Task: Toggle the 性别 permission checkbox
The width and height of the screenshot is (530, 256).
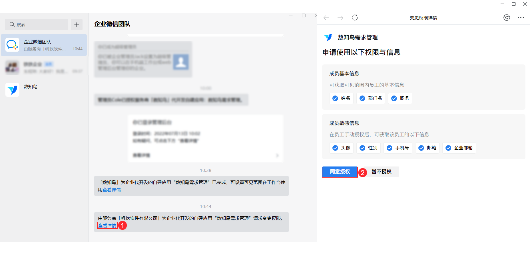Action: pyautogui.click(x=362, y=148)
